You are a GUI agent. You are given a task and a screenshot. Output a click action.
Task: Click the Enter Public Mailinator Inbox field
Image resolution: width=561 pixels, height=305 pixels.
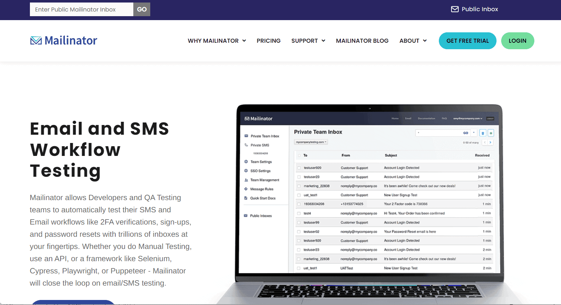pos(81,9)
